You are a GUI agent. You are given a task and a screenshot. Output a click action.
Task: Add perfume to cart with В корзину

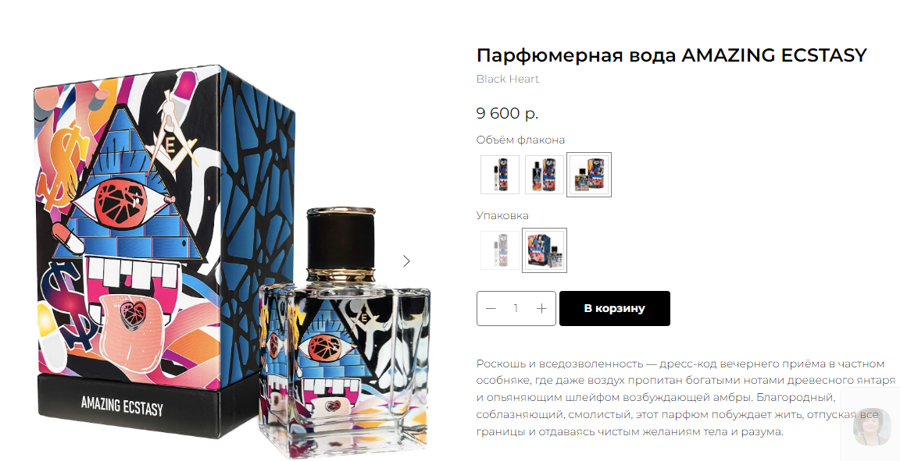coord(615,308)
